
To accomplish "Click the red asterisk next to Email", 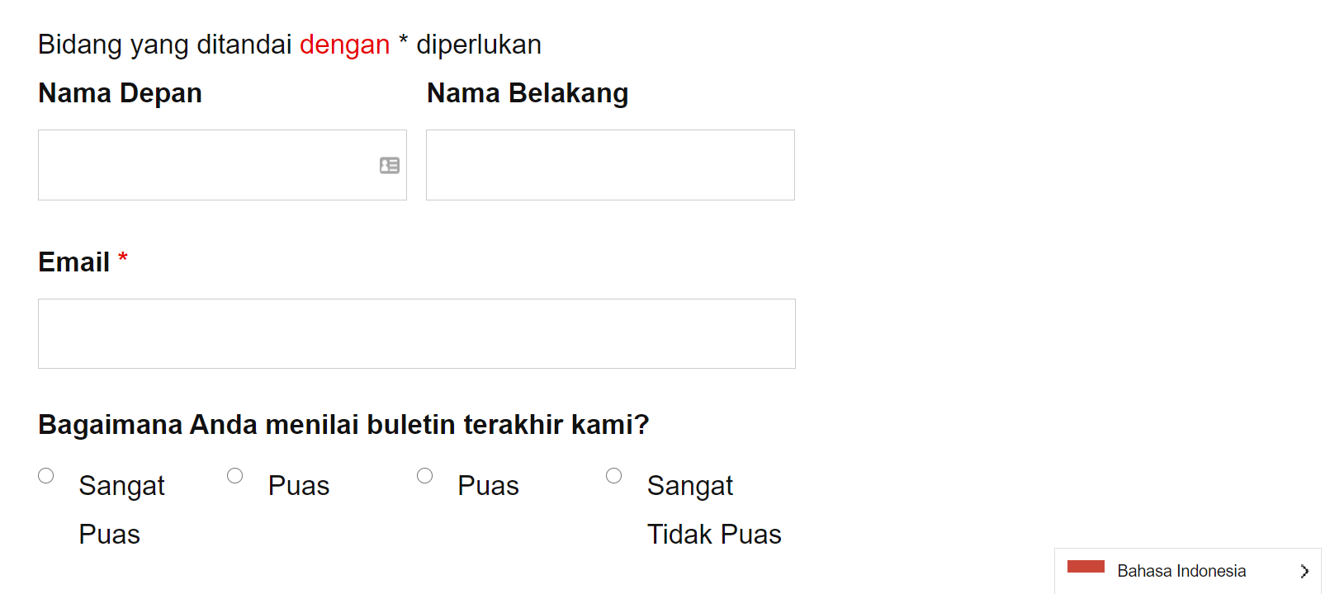I will click(x=123, y=258).
